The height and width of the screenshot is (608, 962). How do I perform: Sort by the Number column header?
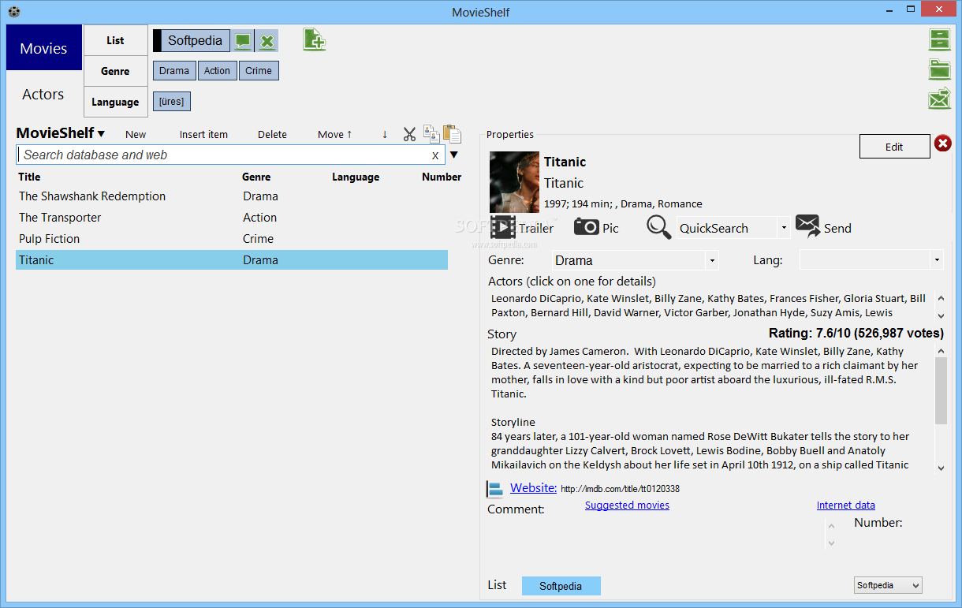pos(442,177)
